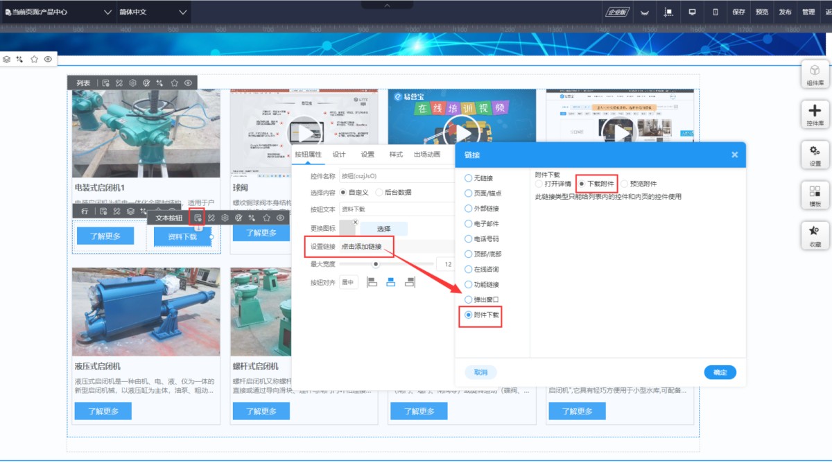Screen dimensions: 832x463
Task: Open design icon in 行 toolbar
Action: [116, 211]
